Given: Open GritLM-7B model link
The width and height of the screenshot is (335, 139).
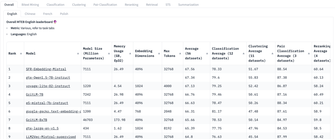Looking at the screenshot, I should [x=34, y=95].
